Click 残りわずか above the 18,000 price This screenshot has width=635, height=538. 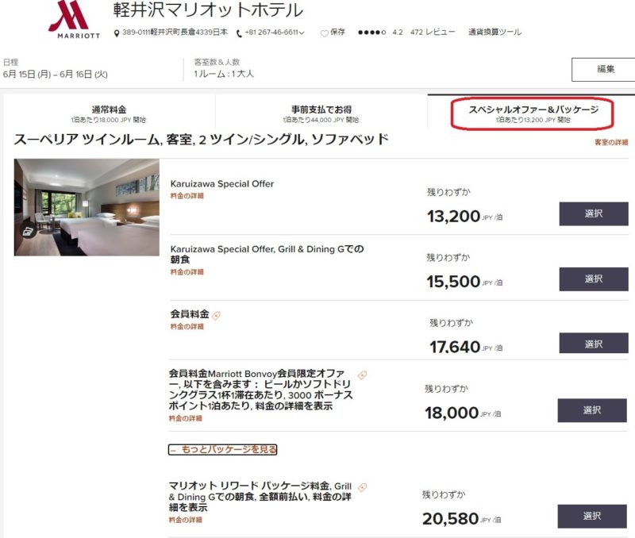(x=447, y=389)
